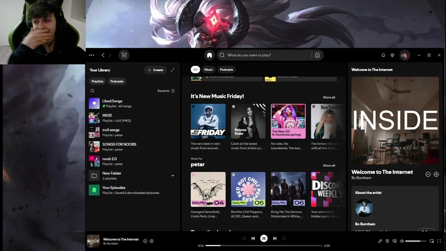Open the New Folder icon in library
This screenshot has height=251, width=446.
(94, 176)
